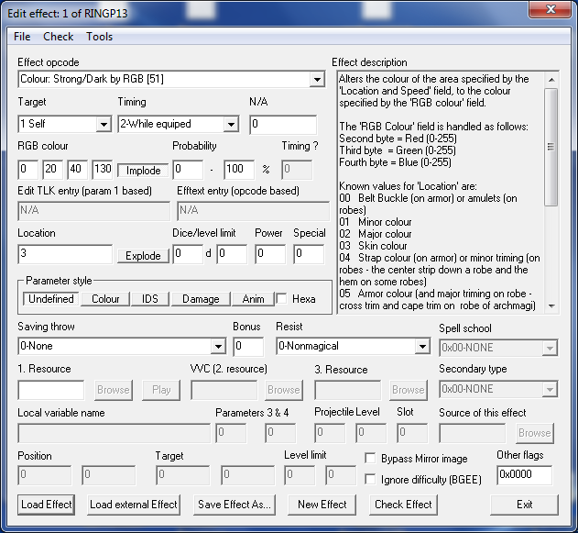Image resolution: width=578 pixels, height=533 pixels.
Task: Open the Check menu
Action: [59, 37]
